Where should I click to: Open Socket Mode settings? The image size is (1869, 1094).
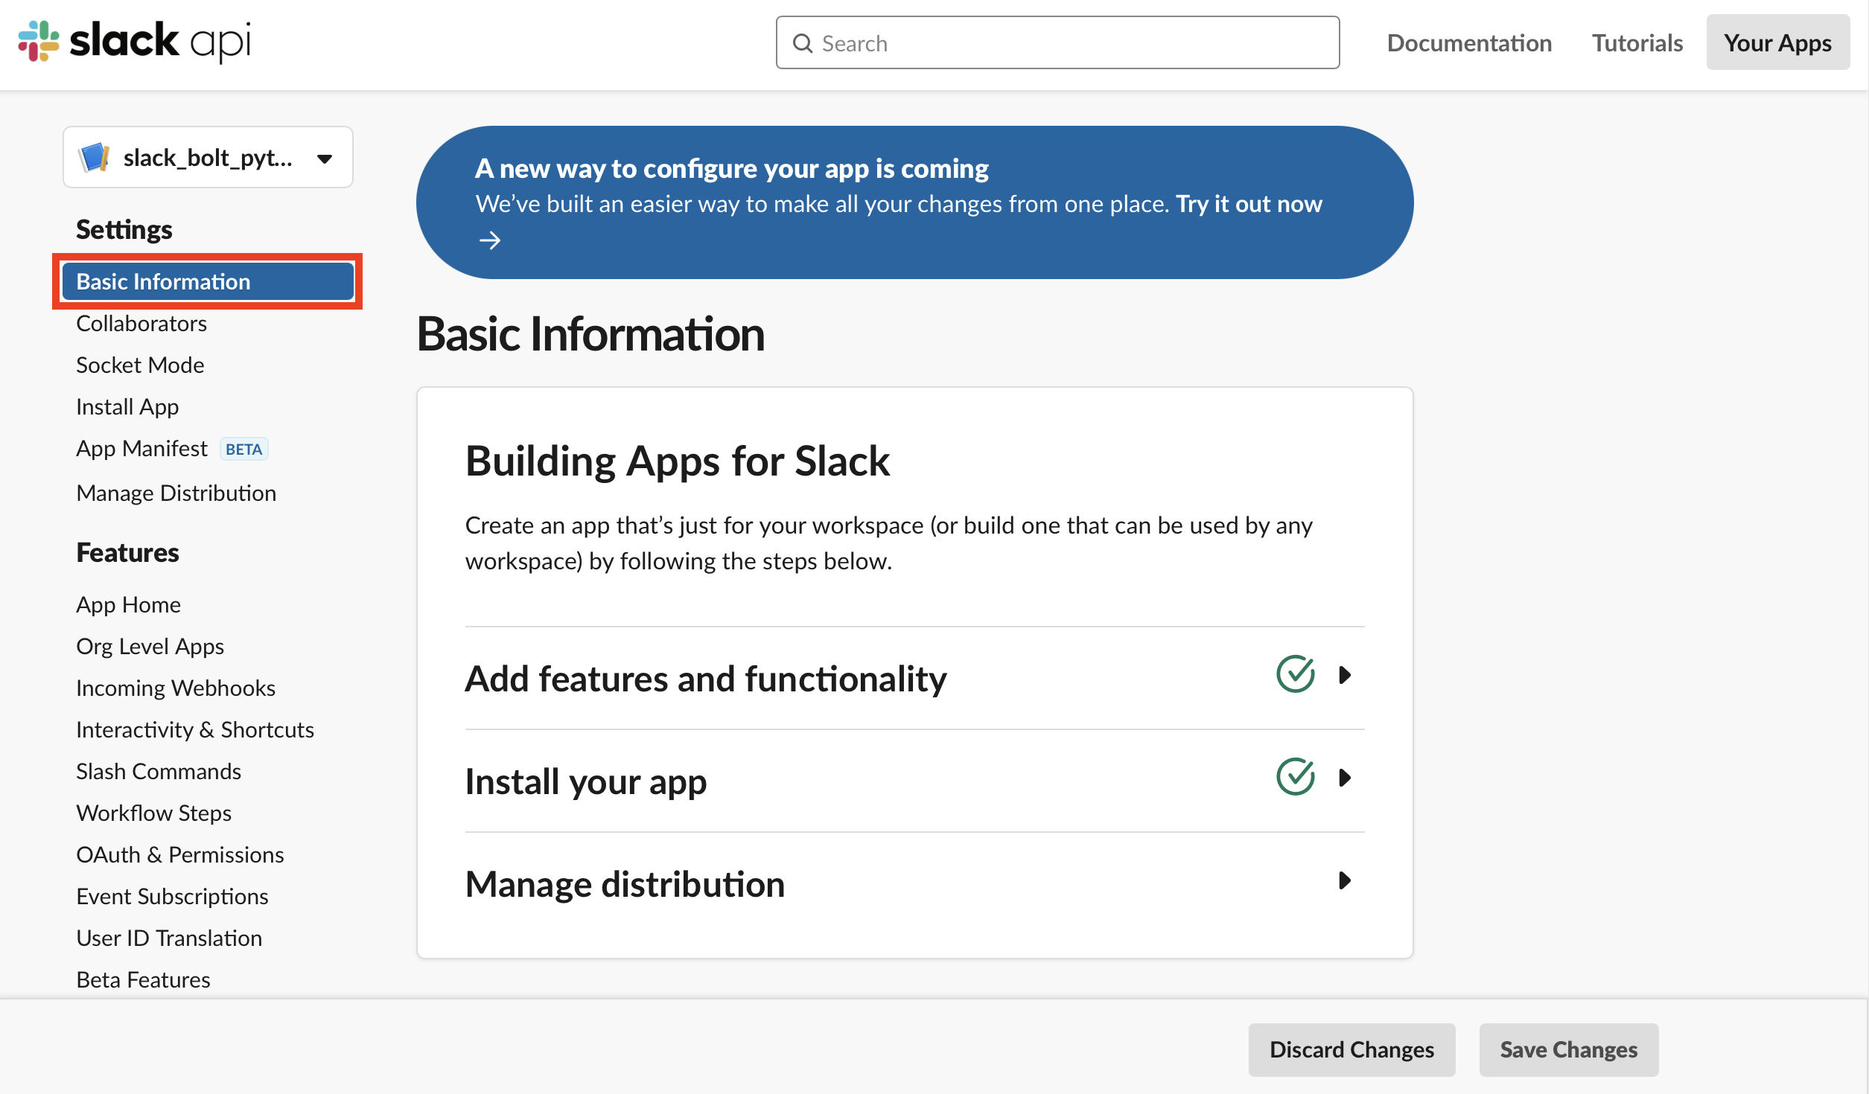[140, 365]
